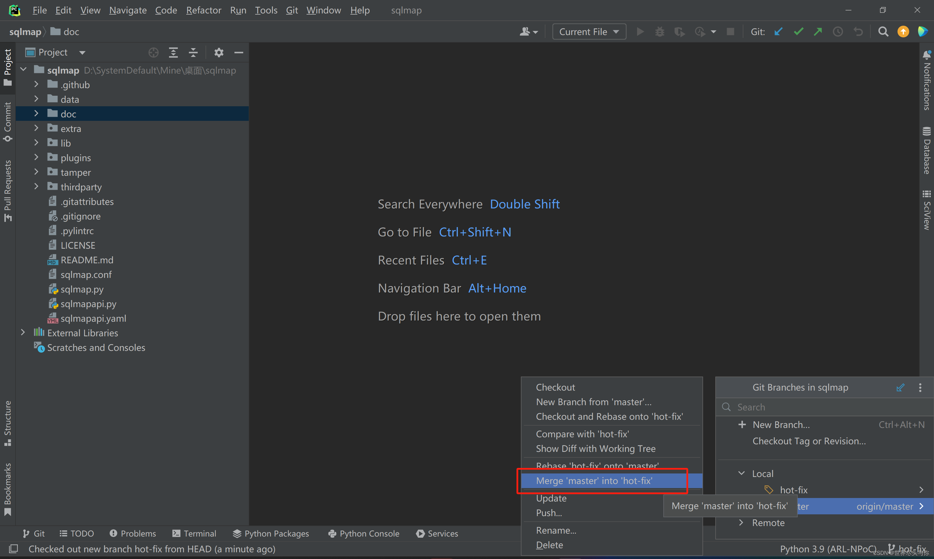The width and height of the screenshot is (934, 559).
Task: Open the Commit tool window
Action: [x=8, y=122]
